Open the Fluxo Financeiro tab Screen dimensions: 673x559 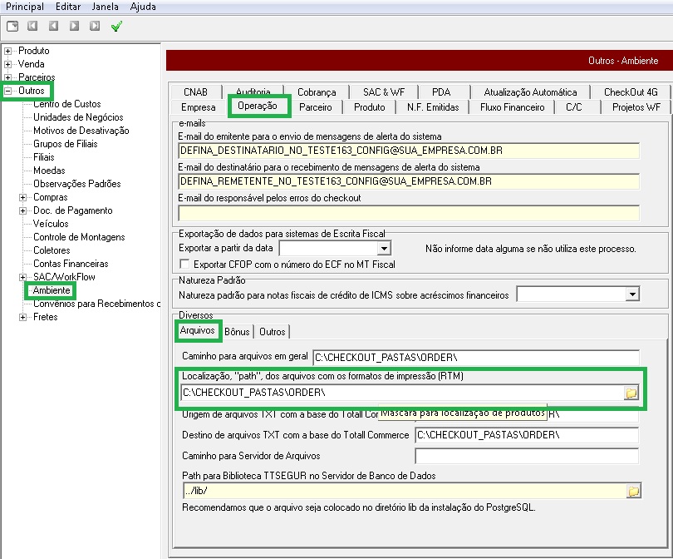[513, 107]
